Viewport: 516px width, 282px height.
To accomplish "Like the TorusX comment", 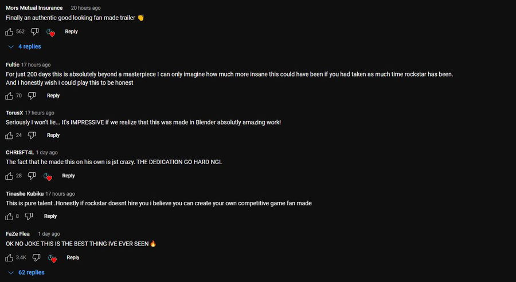I will [9, 136].
